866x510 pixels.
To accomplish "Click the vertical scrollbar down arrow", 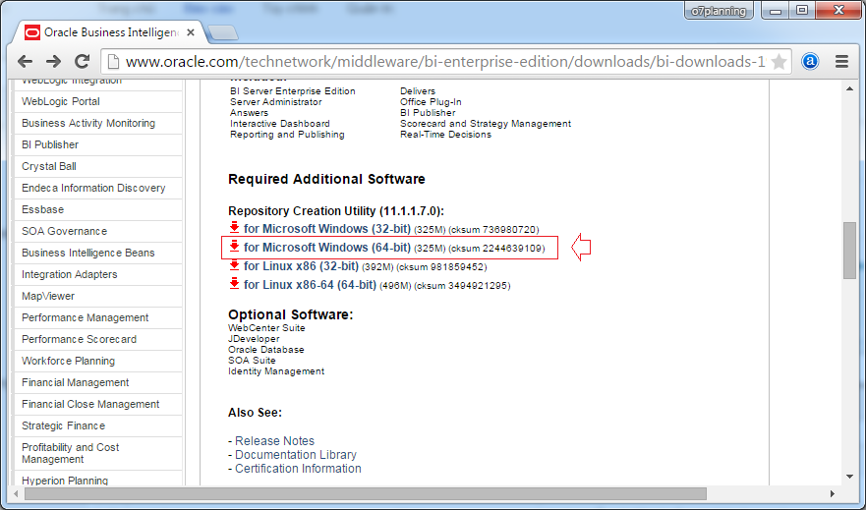I will 849,477.
